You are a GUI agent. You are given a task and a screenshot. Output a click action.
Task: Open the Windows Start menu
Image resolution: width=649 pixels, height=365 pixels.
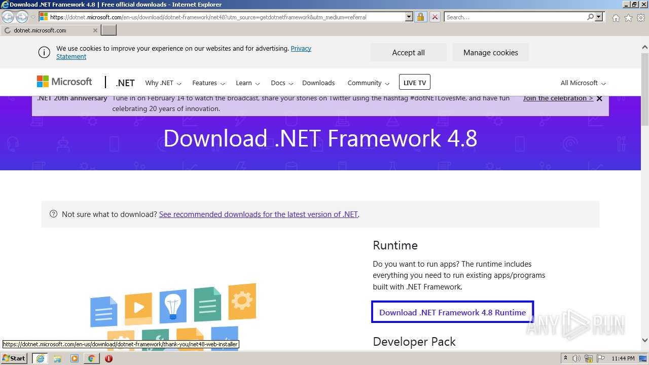pos(14,358)
